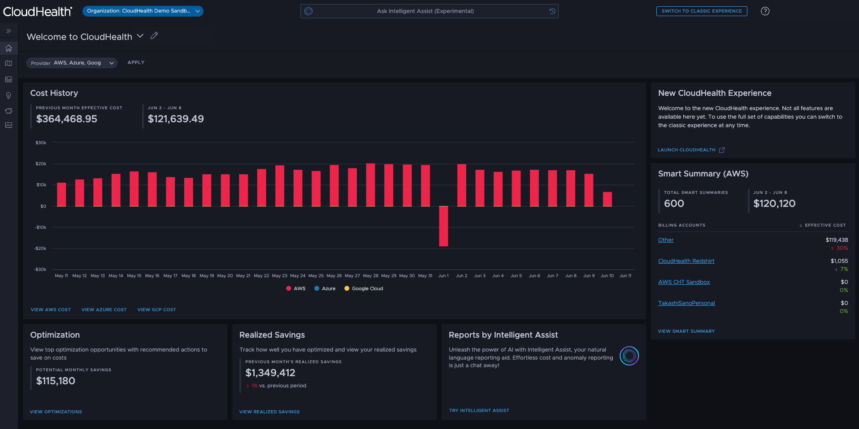
Task: Click the pencil icon to rename dashboard
Action: (x=154, y=35)
